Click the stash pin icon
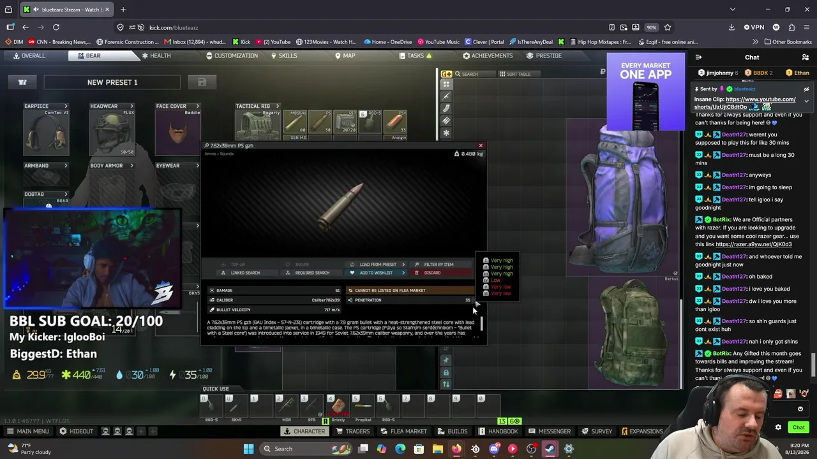This screenshot has height=459, width=817. [446, 360]
